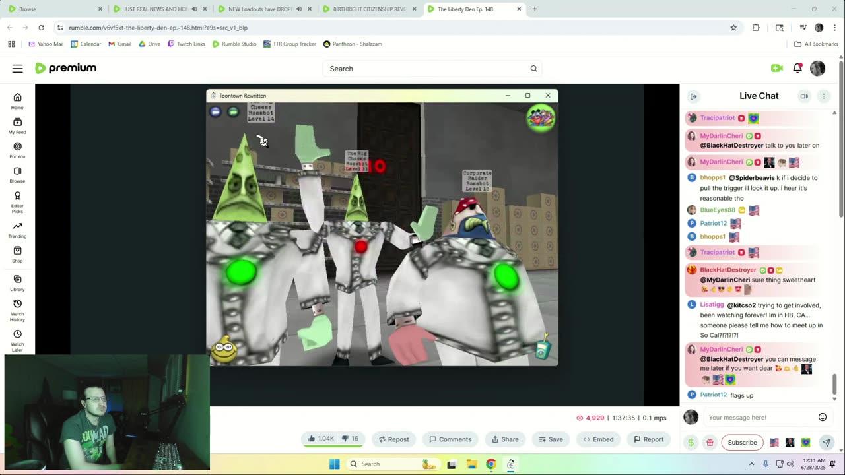Open the notifications bell
Viewport: 845px width, 475px height.
tap(797, 68)
